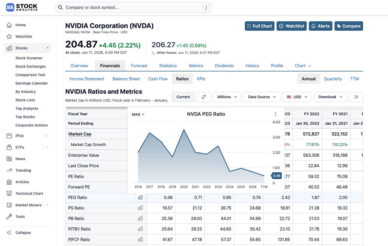Open the chart three-dot options menu

click(275, 114)
